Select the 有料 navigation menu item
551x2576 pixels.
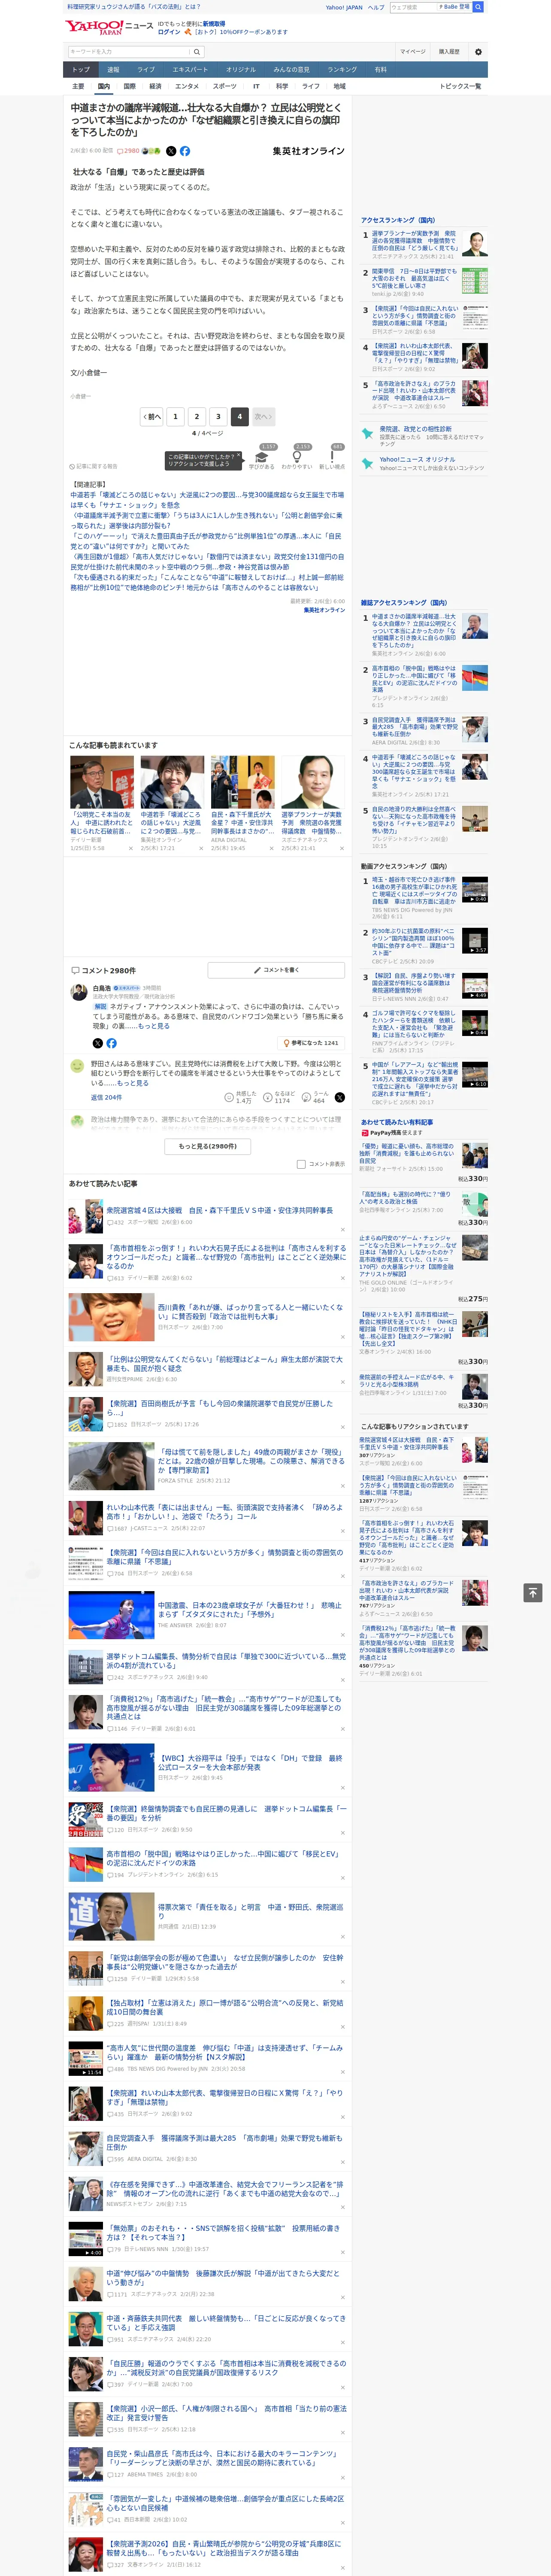click(380, 69)
